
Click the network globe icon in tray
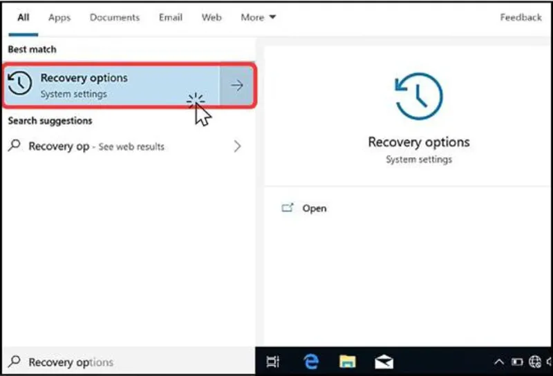click(x=535, y=362)
